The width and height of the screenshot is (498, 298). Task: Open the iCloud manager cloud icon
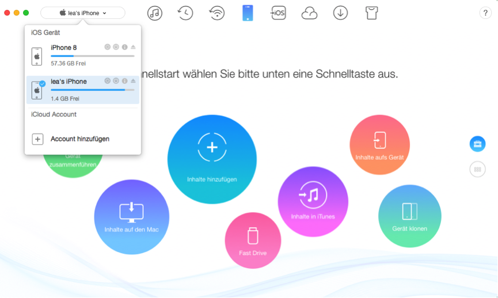coord(309,13)
